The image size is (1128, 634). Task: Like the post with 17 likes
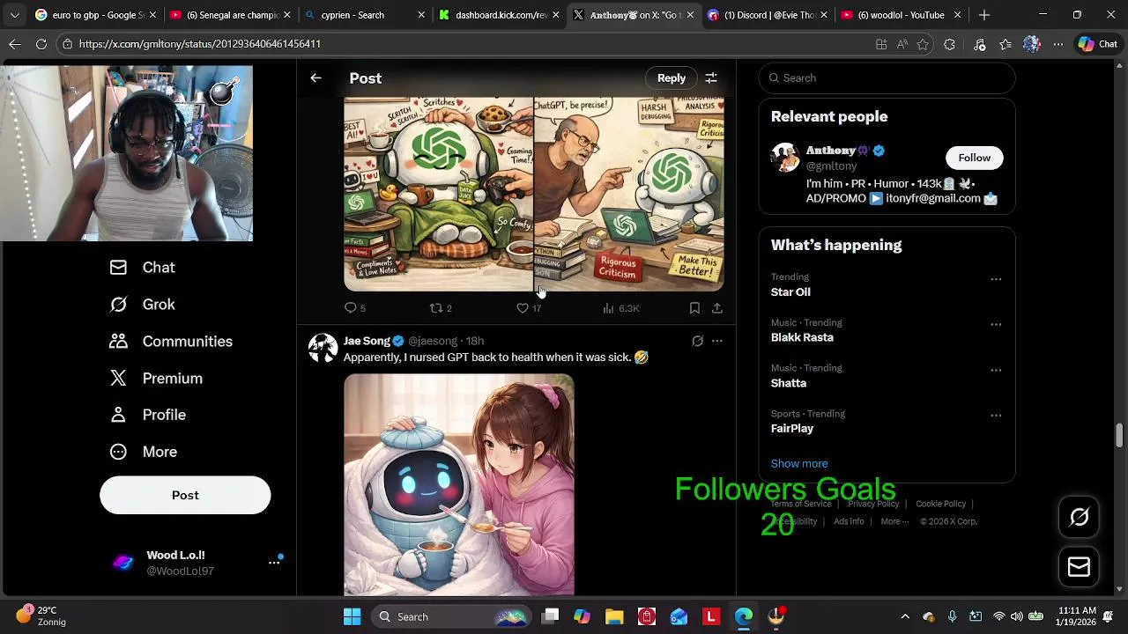tap(529, 308)
